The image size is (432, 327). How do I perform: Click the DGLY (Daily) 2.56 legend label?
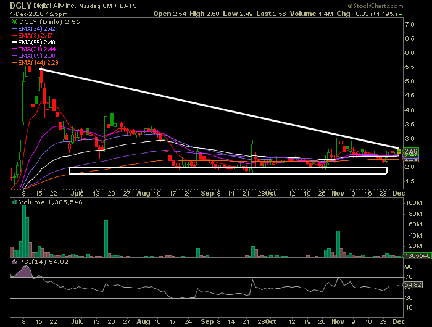pos(49,22)
